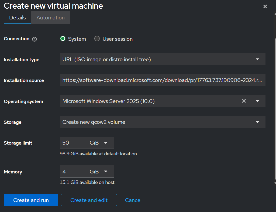Switch to the Details tab
Viewport: 276px width, 212px height.
coord(18,18)
